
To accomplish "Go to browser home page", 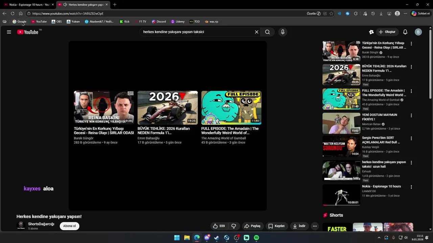I will pyautogui.click(x=21, y=13).
